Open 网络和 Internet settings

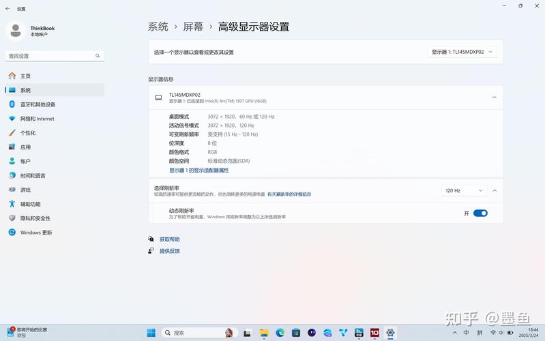(55, 119)
